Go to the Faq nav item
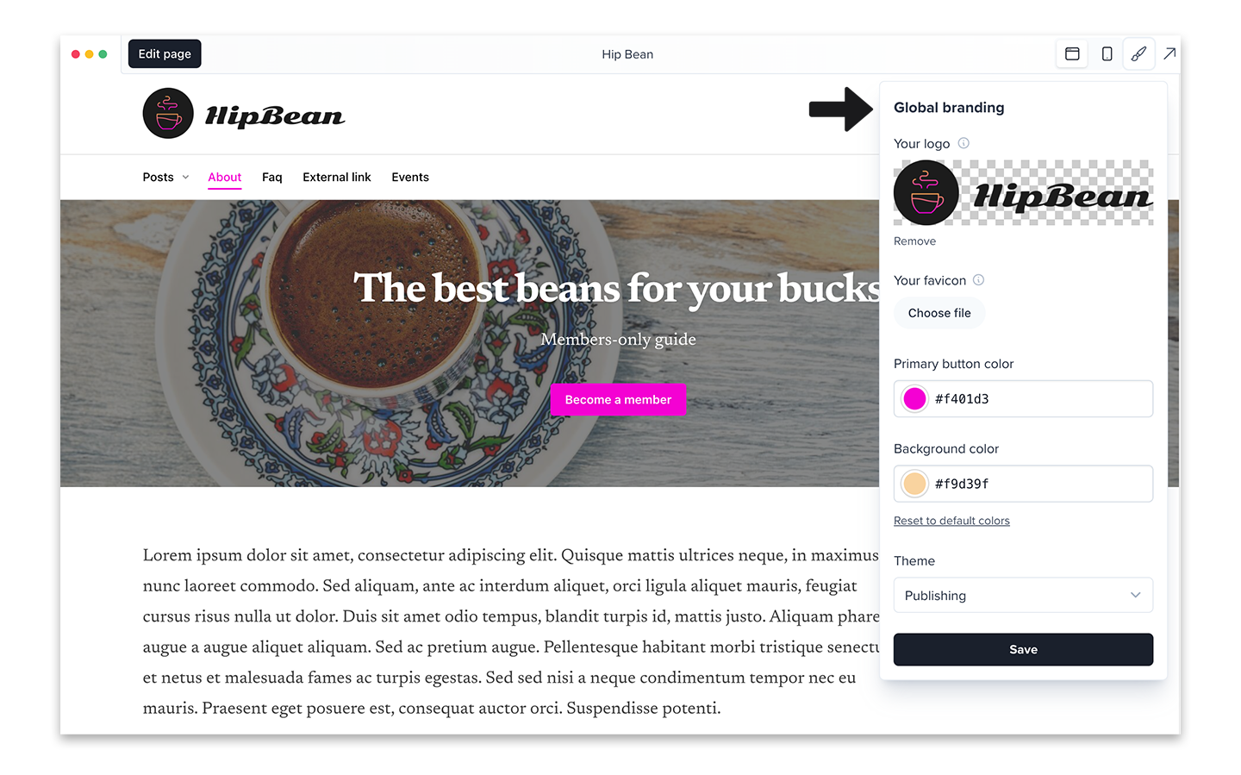This screenshot has width=1241, height=775. coord(272,177)
